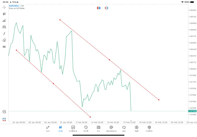Change chart type via candlestick icon
The height and width of the screenshot is (137, 197).
(x=4, y=14)
